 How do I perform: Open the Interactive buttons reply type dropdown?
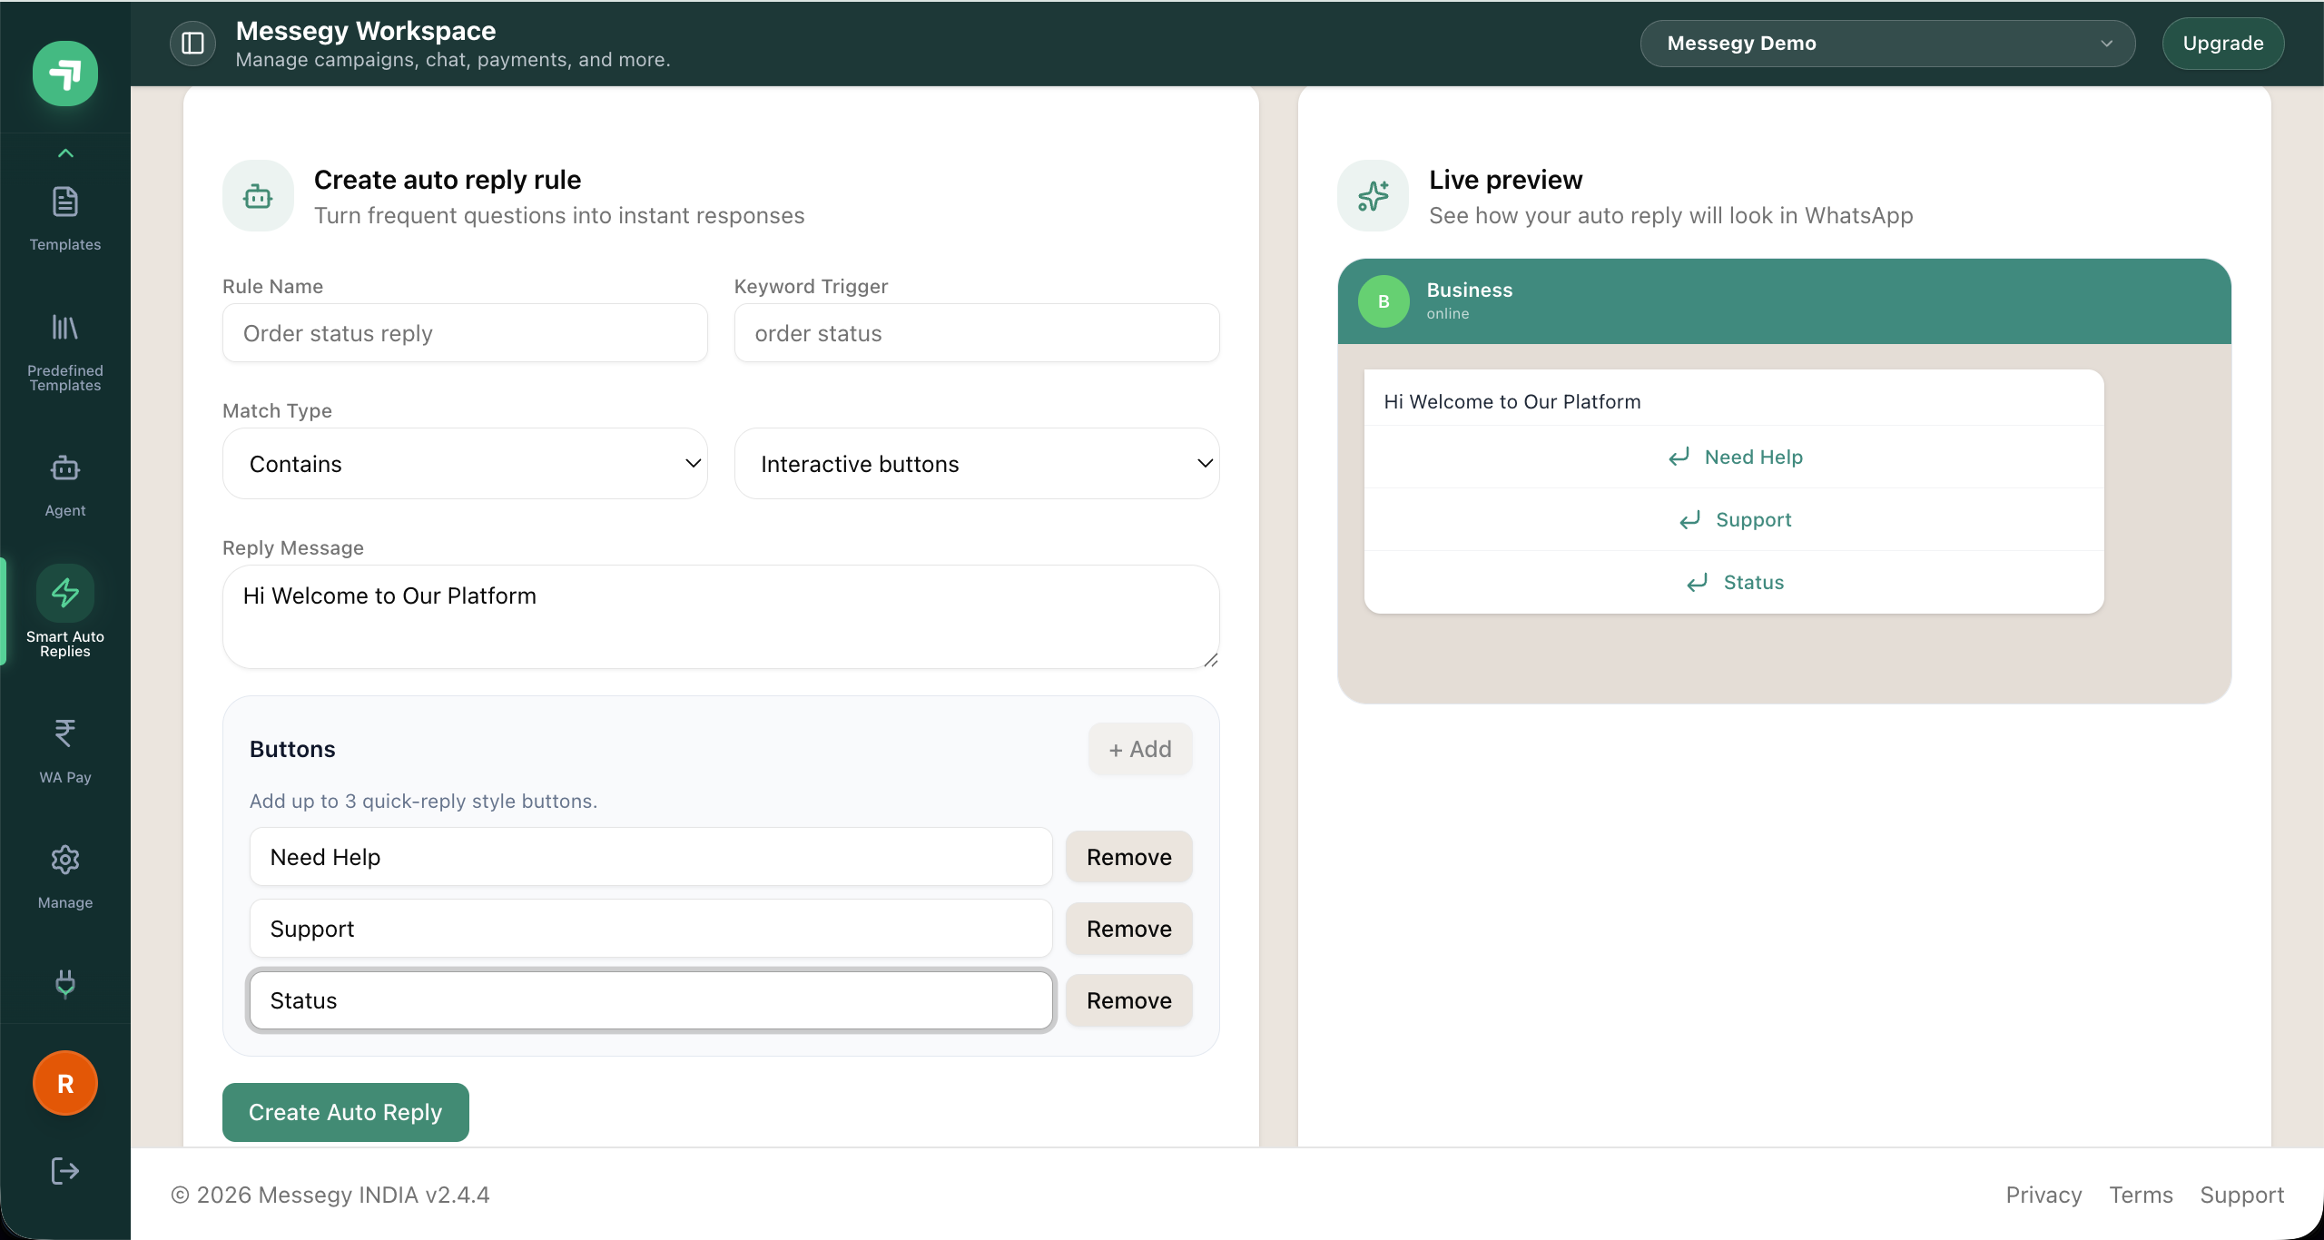point(977,464)
